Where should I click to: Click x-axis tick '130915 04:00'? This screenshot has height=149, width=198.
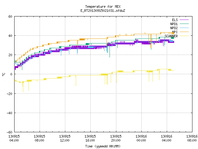pos(14,138)
